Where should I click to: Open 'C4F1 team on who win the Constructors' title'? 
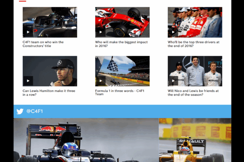tap(43, 44)
